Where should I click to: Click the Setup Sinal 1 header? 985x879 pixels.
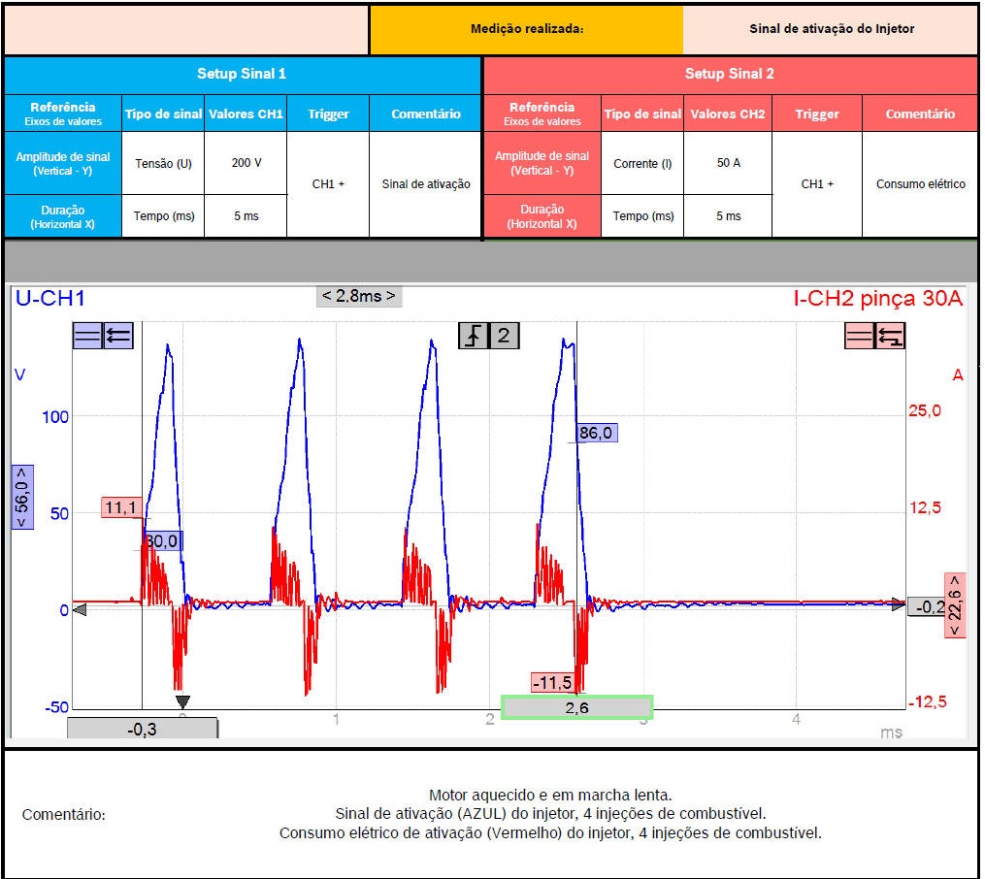point(242,74)
